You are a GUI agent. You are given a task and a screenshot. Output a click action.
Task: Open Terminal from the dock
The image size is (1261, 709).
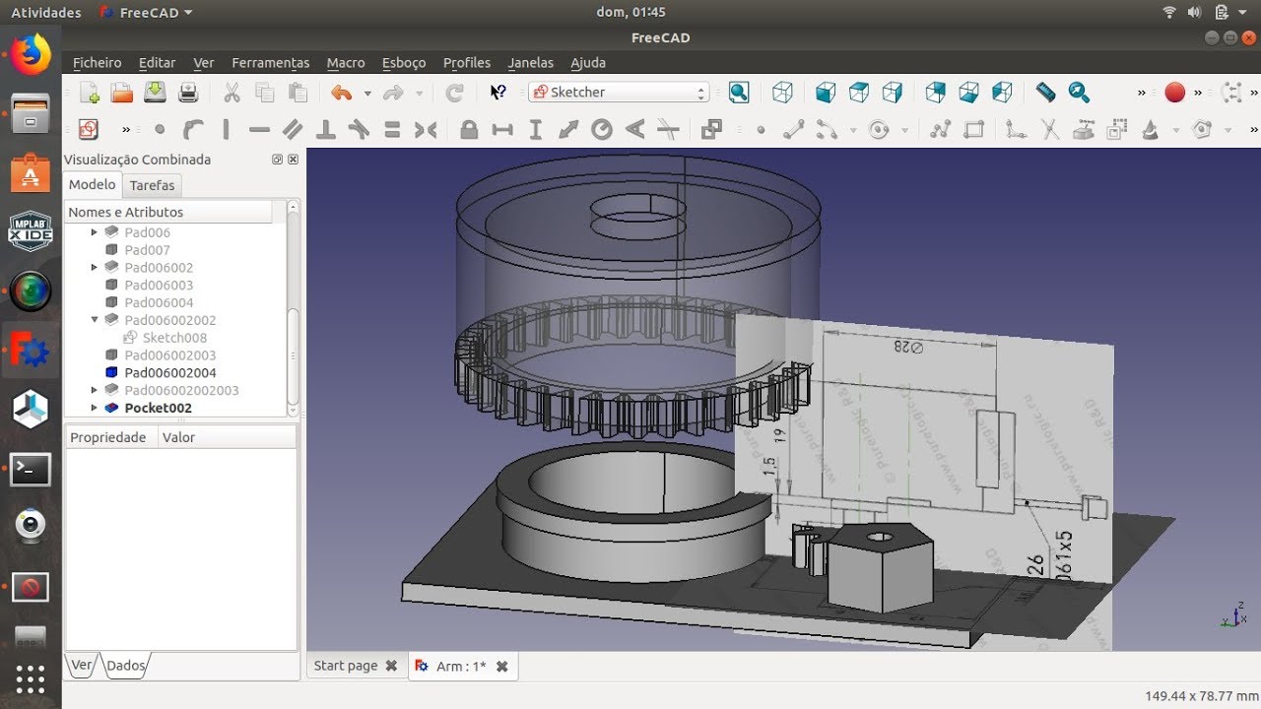pyautogui.click(x=31, y=470)
